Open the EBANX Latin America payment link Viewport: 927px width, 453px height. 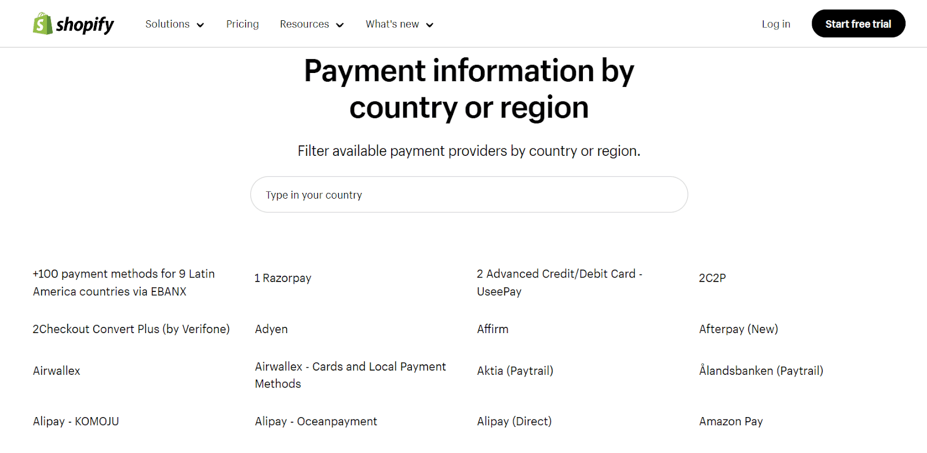(123, 283)
